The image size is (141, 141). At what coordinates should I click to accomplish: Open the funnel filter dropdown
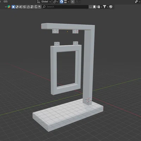click(105, 7)
